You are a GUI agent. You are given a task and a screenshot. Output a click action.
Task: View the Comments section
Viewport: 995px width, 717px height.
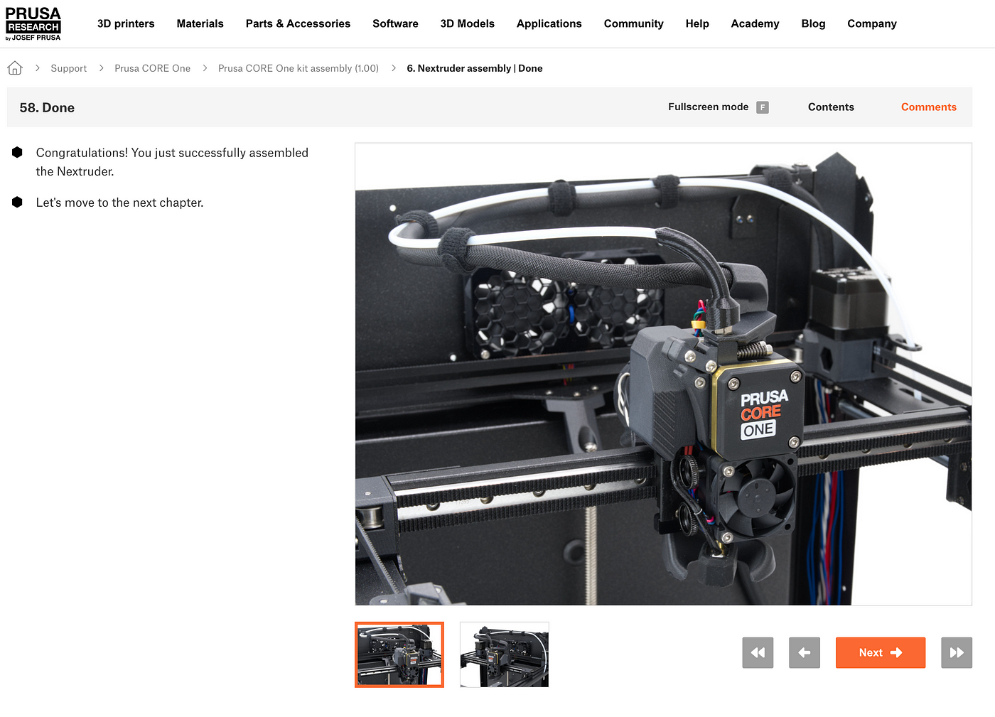tap(929, 107)
